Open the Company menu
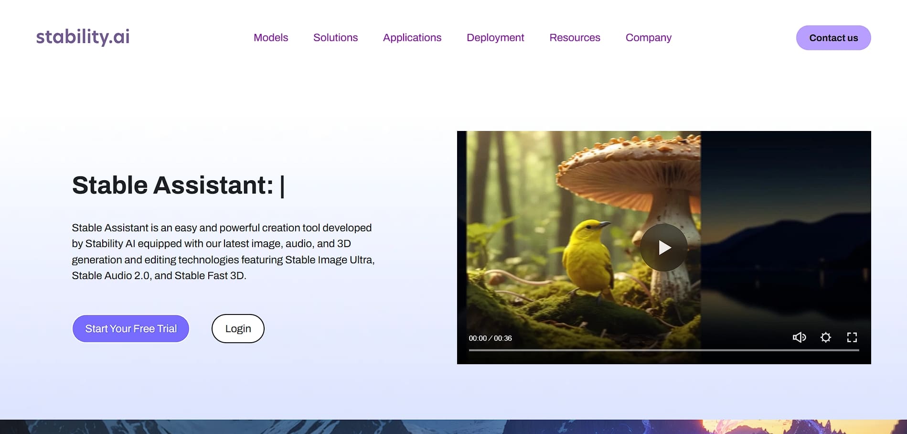The height and width of the screenshot is (434, 907). pos(649,38)
